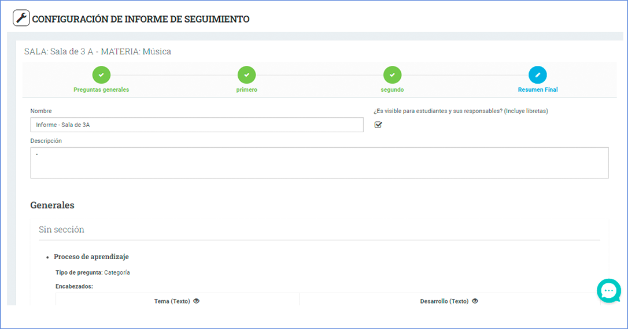Click the Generales section heading
Image resolution: width=628 pixels, height=329 pixels.
53,205
